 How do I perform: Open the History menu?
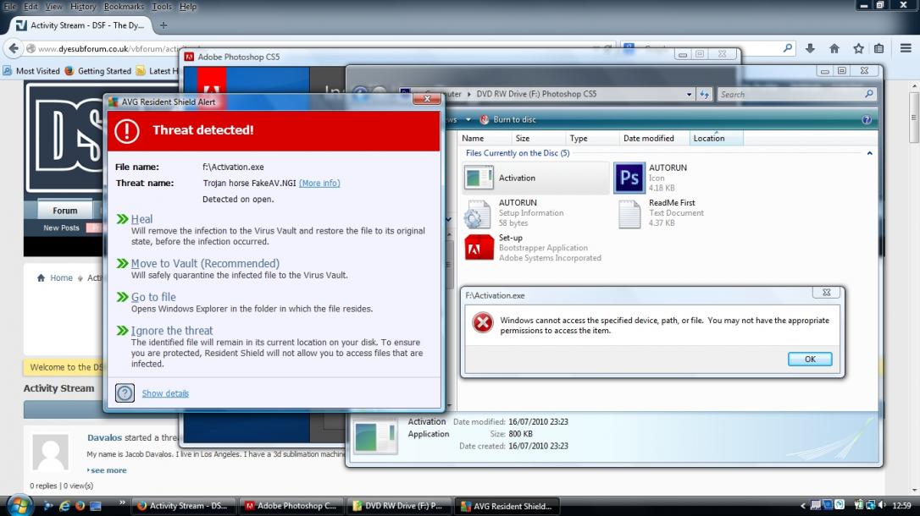click(x=83, y=7)
